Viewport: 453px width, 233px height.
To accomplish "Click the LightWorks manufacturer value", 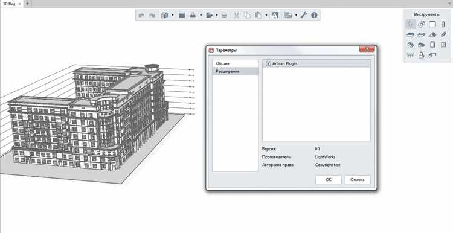I will point(326,157).
